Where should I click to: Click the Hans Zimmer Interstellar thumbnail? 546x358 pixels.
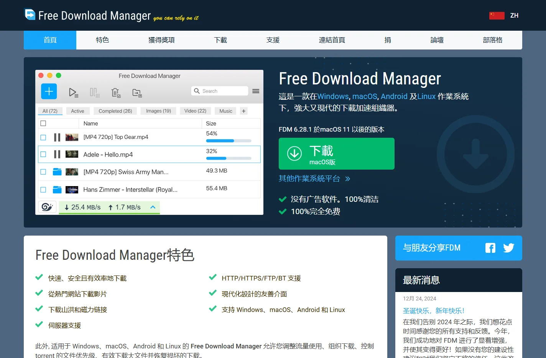pos(72,190)
